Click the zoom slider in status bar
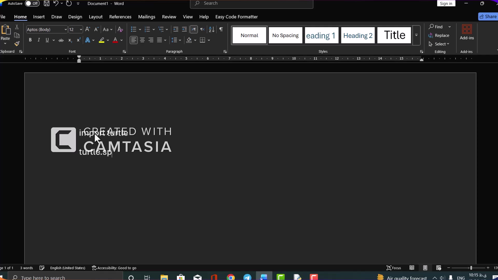The image size is (498, 280). (471, 268)
